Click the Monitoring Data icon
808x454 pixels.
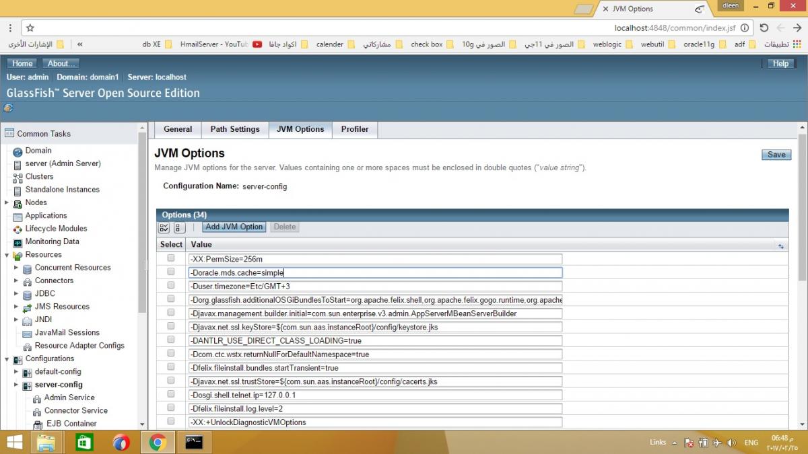pyautogui.click(x=18, y=242)
